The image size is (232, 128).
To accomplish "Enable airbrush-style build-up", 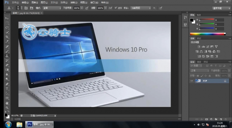I will [110, 8].
